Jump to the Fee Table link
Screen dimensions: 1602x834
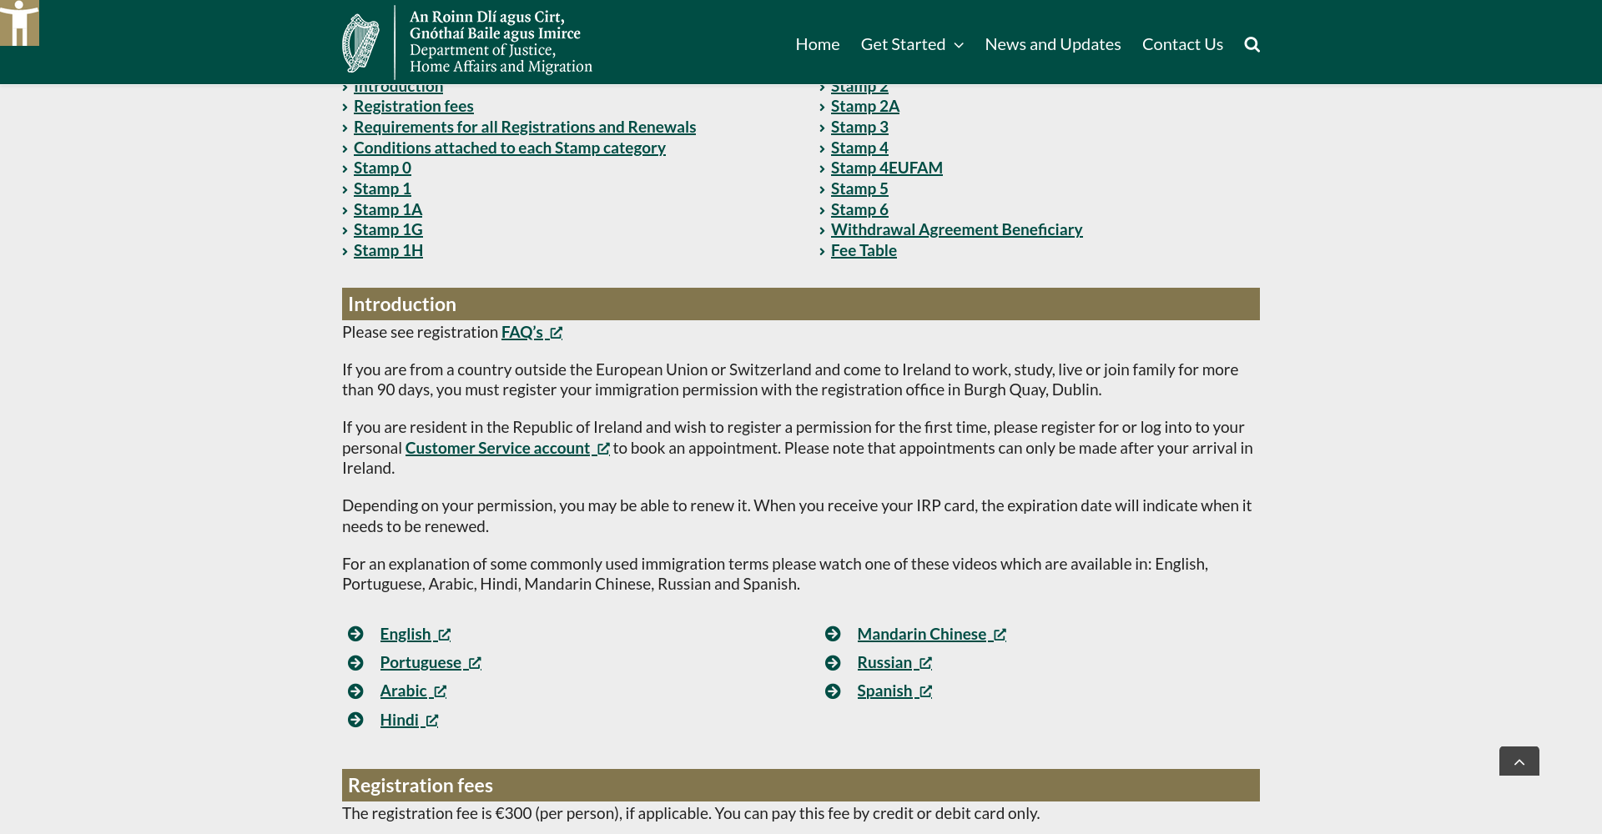coord(864,250)
